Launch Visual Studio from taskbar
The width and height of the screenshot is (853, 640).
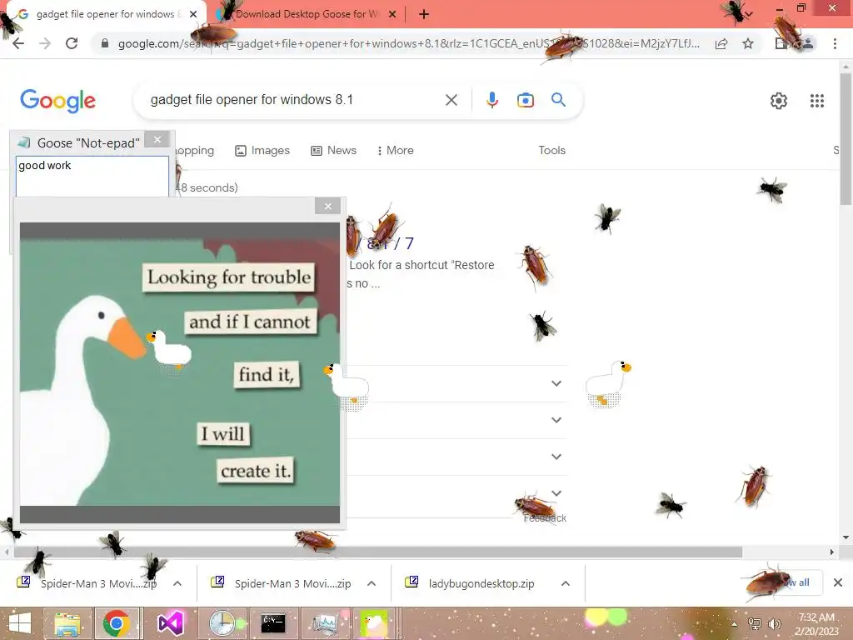click(170, 623)
